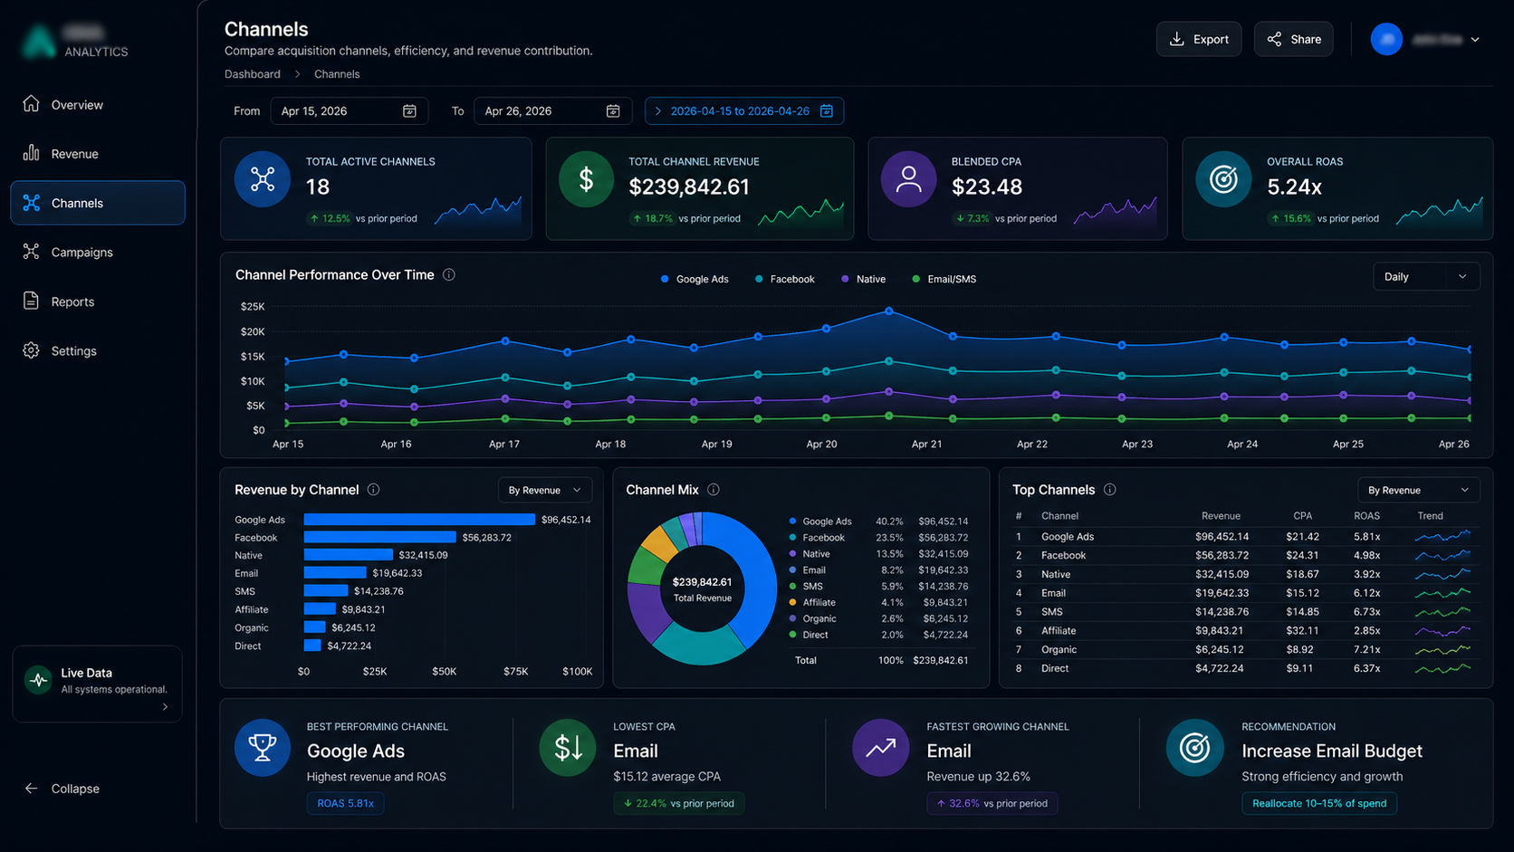The width and height of the screenshot is (1514, 852).
Task: Open the calendar icon in From field
Action: pos(409,111)
